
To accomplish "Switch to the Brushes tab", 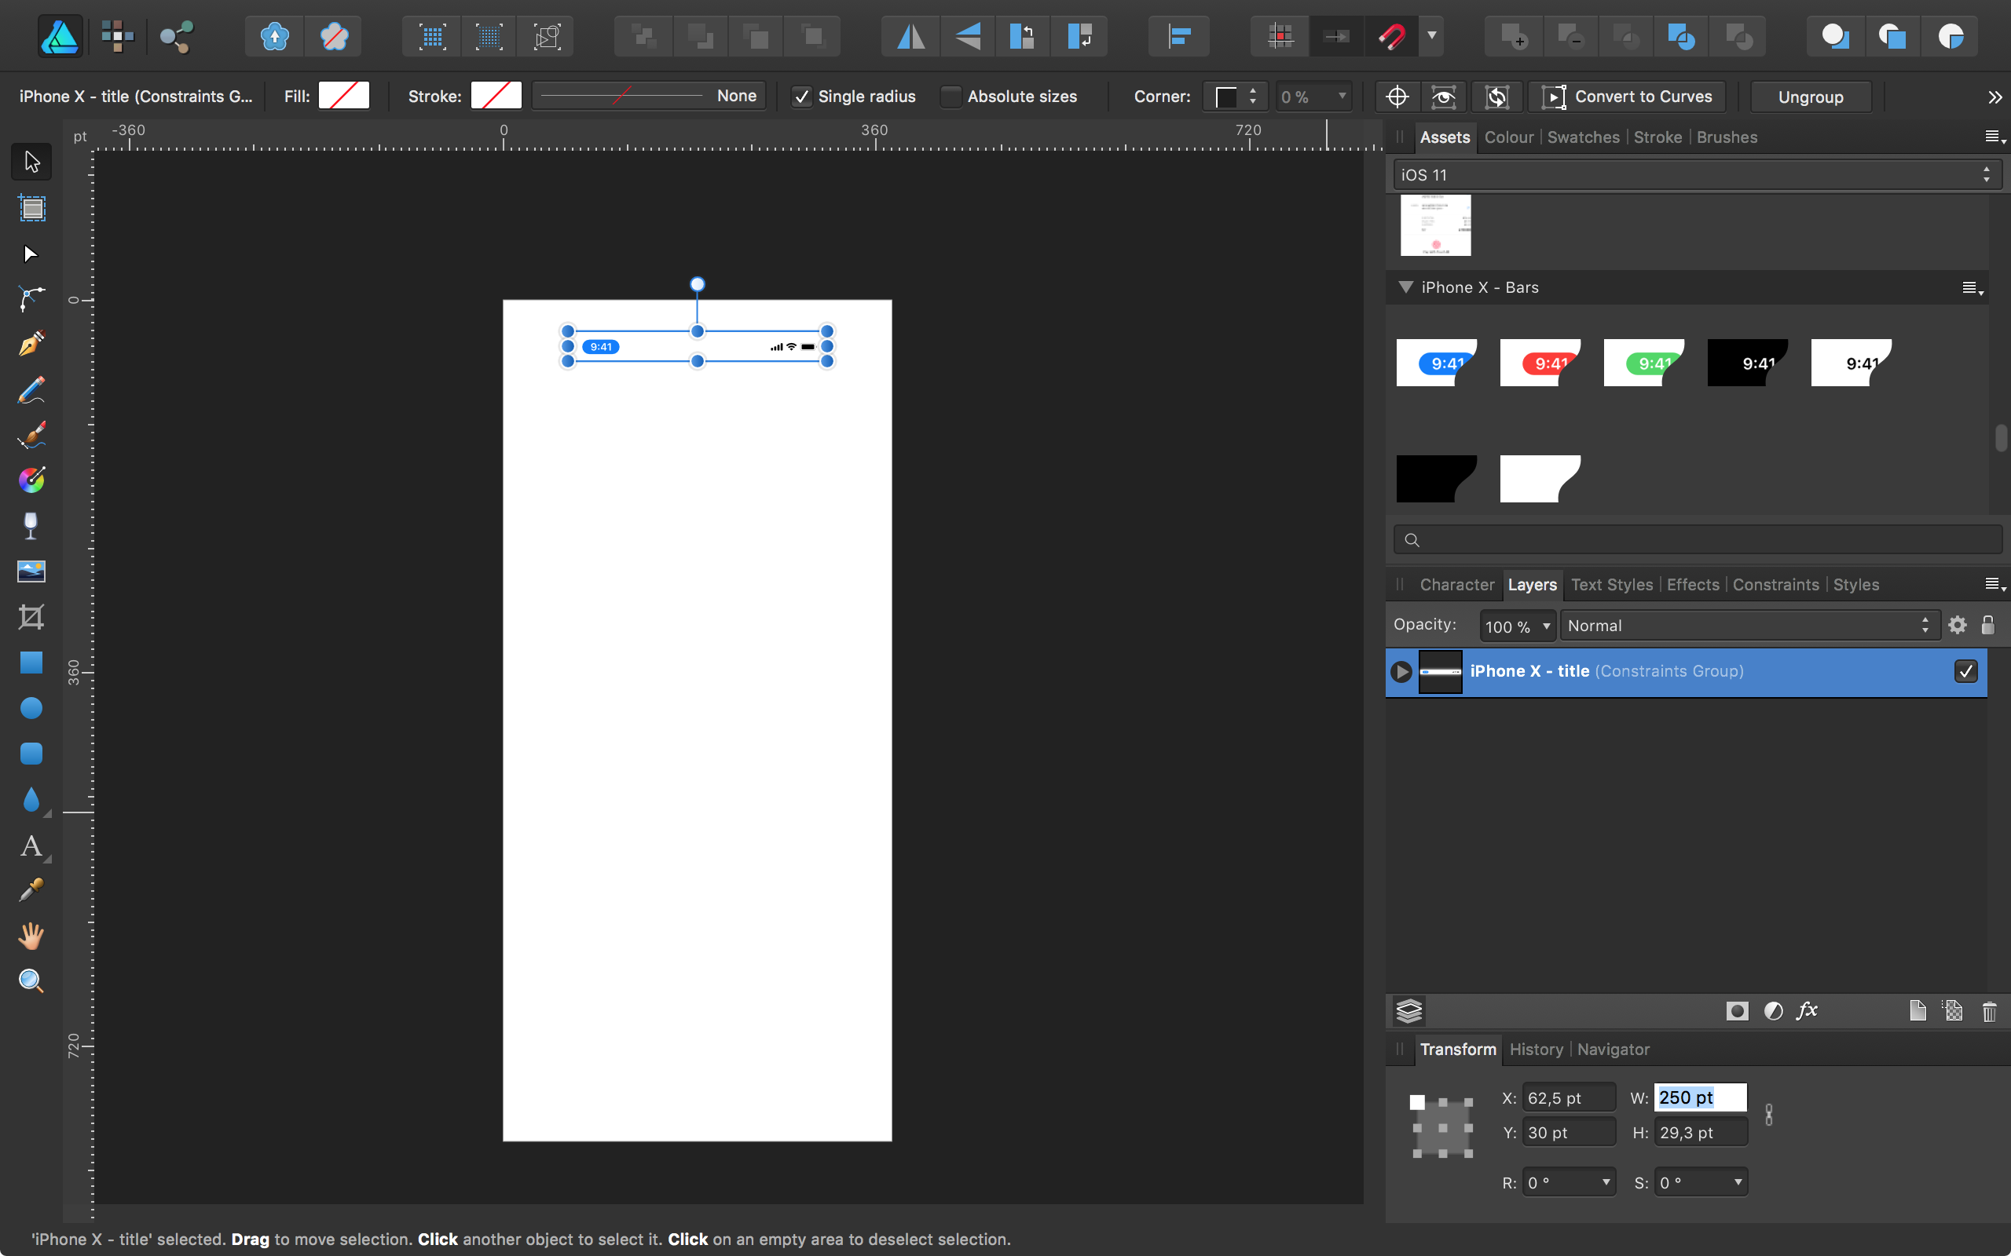I will click(1727, 137).
